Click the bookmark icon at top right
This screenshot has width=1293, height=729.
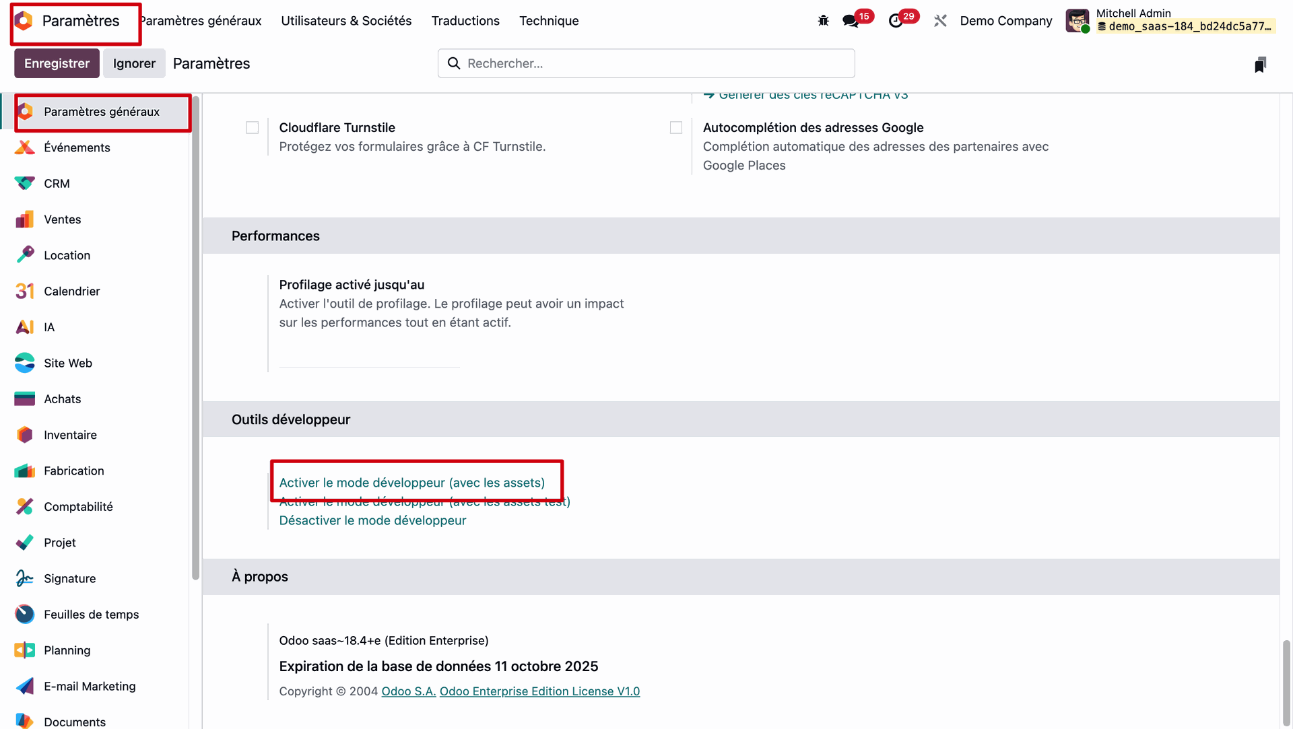(x=1260, y=65)
